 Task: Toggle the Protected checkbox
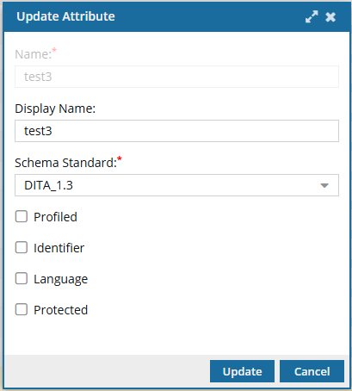coord(22,309)
